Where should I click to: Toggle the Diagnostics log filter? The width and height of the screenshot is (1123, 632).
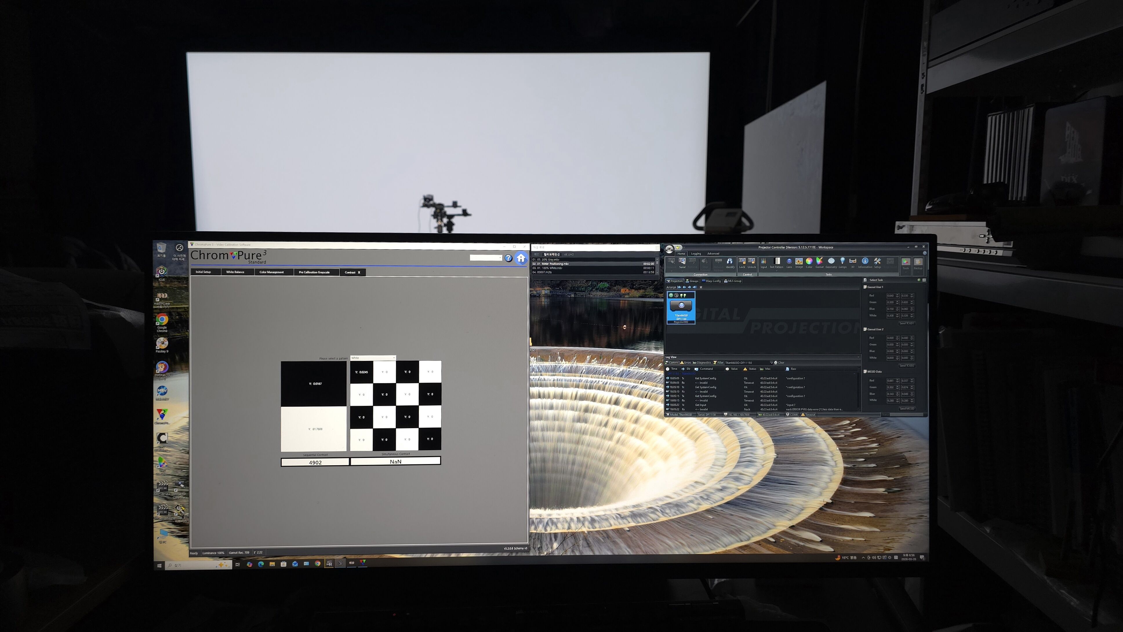pos(702,363)
